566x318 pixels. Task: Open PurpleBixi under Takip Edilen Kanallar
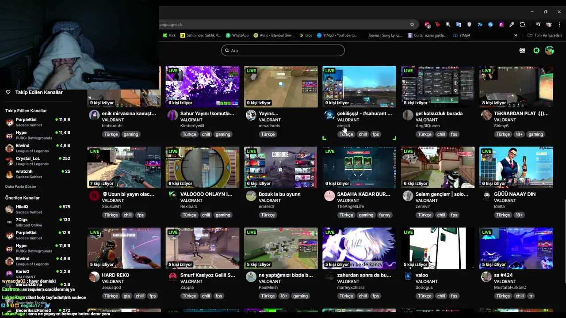[38, 122]
